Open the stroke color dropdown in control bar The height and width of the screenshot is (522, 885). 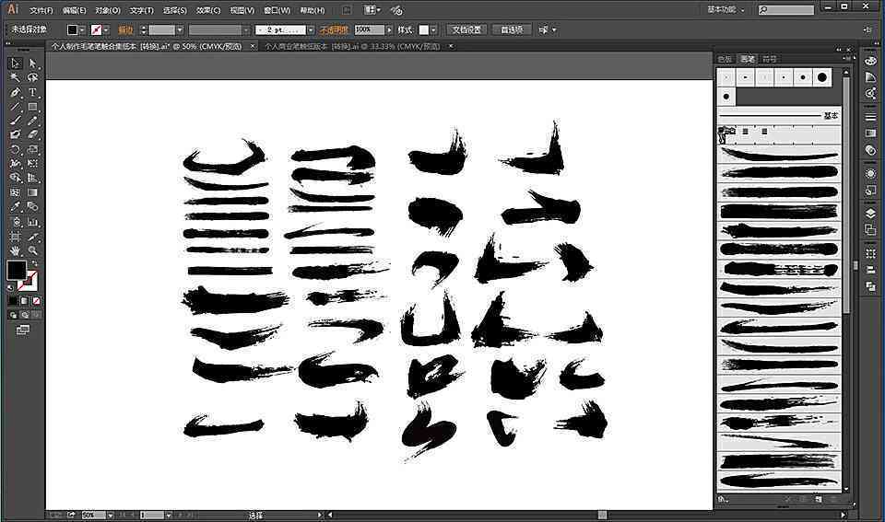106,29
